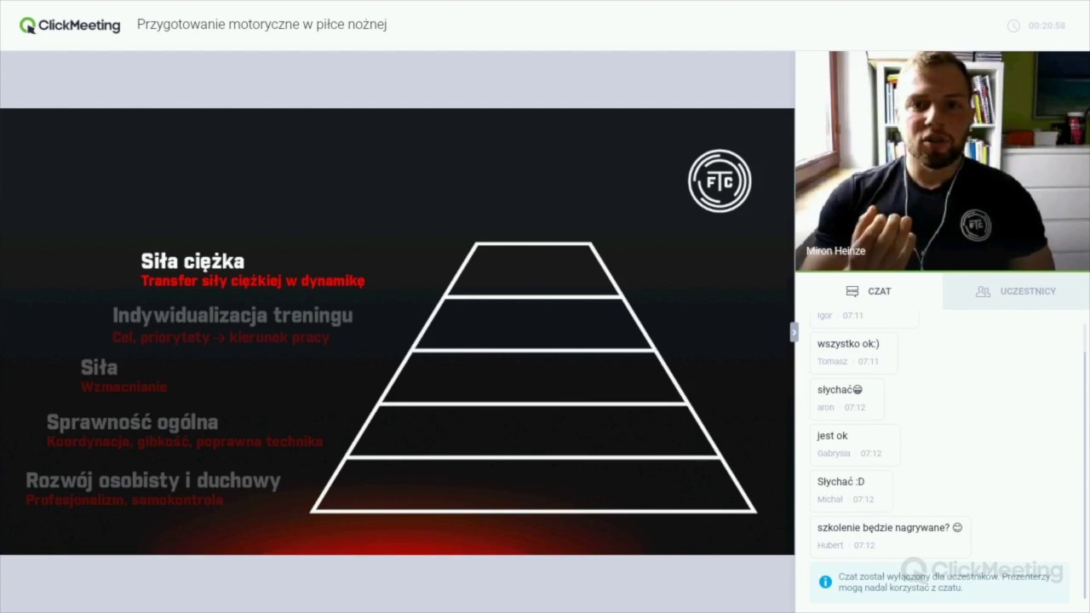The height and width of the screenshot is (613, 1090).
Task: Click the 00:20:58 elapsed time display
Action: (1047, 26)
